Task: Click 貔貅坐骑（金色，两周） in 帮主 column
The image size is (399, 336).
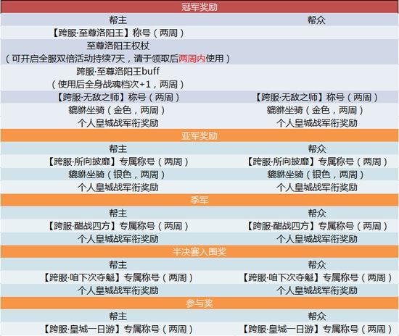Action: point(117,110)
